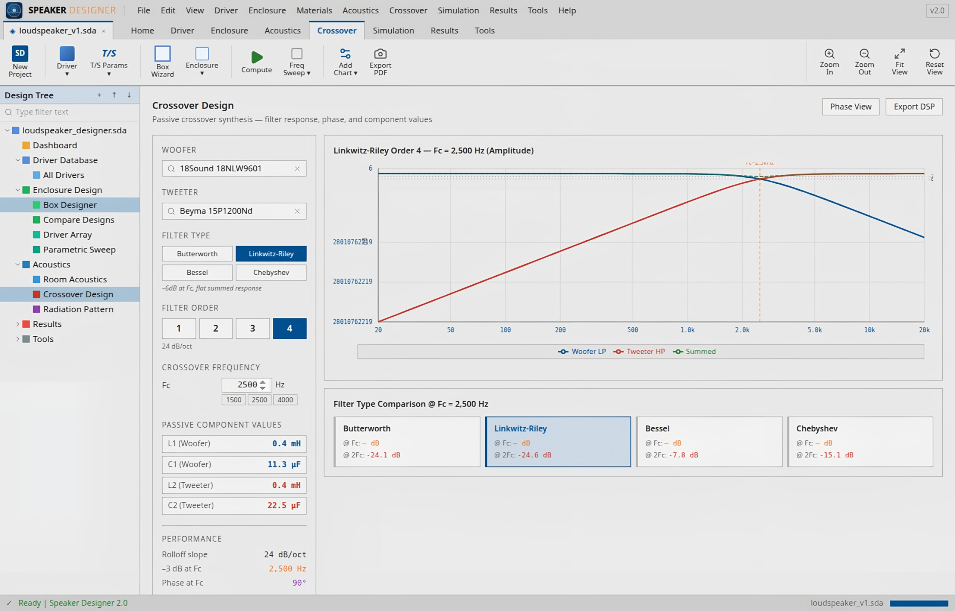Click the Phase View button
The width and height of the screenshot is (955, 611).
coord(851,107)
